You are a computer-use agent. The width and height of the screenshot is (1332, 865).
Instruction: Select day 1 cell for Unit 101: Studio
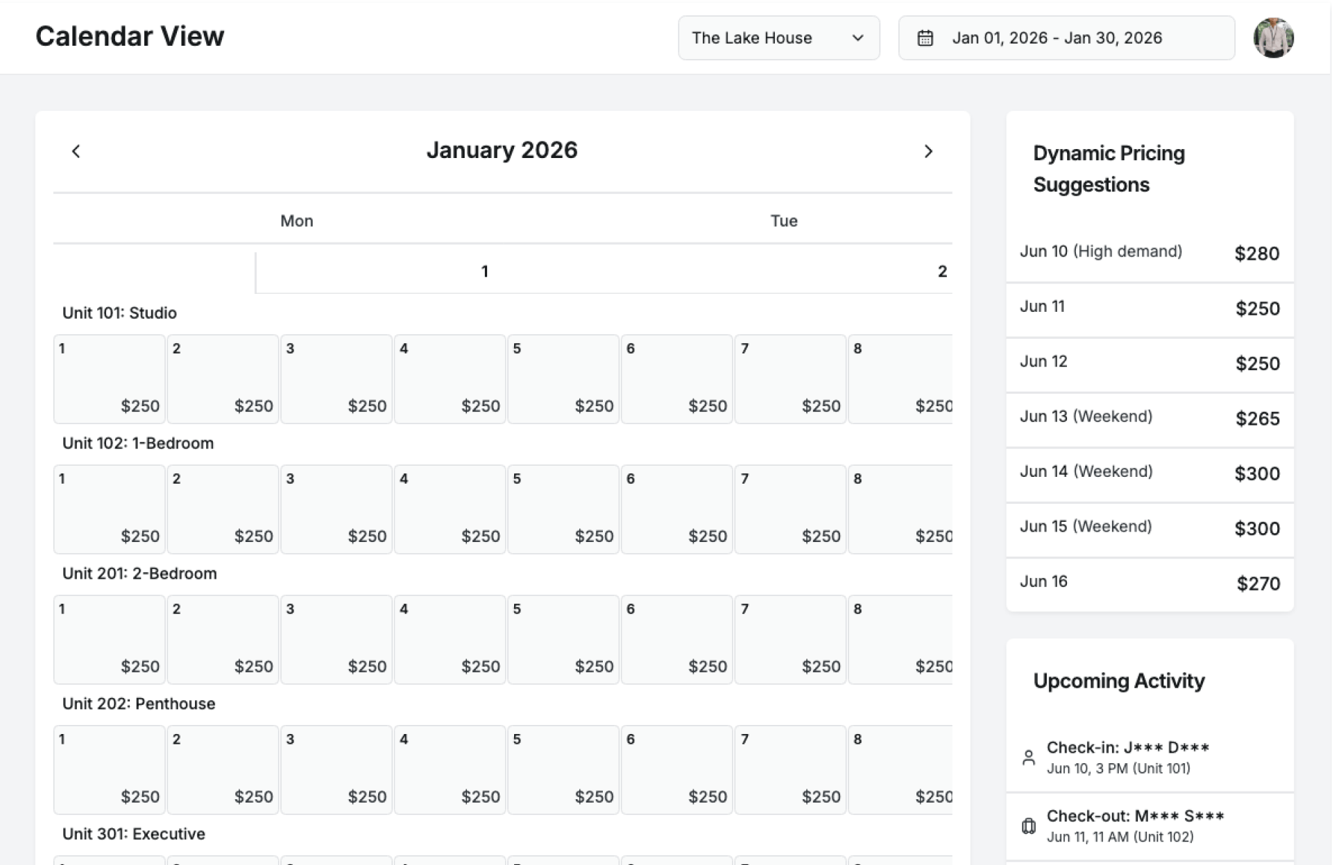point(110,378)
